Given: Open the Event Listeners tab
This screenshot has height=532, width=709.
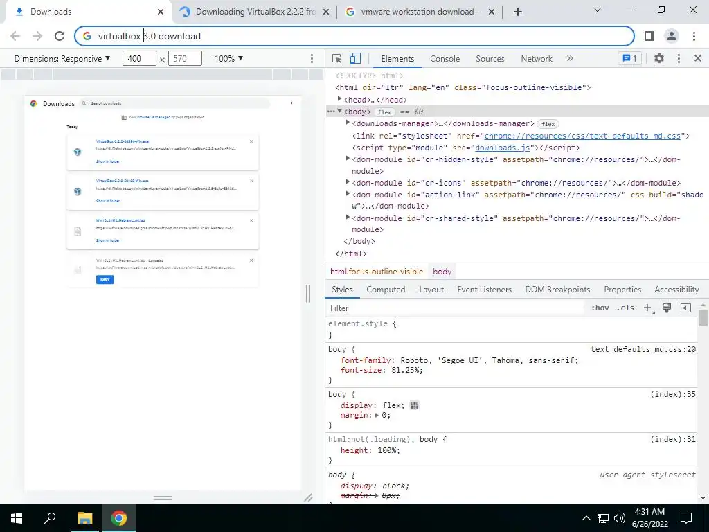Looking at the screenshot, I should tap(484, 290).
